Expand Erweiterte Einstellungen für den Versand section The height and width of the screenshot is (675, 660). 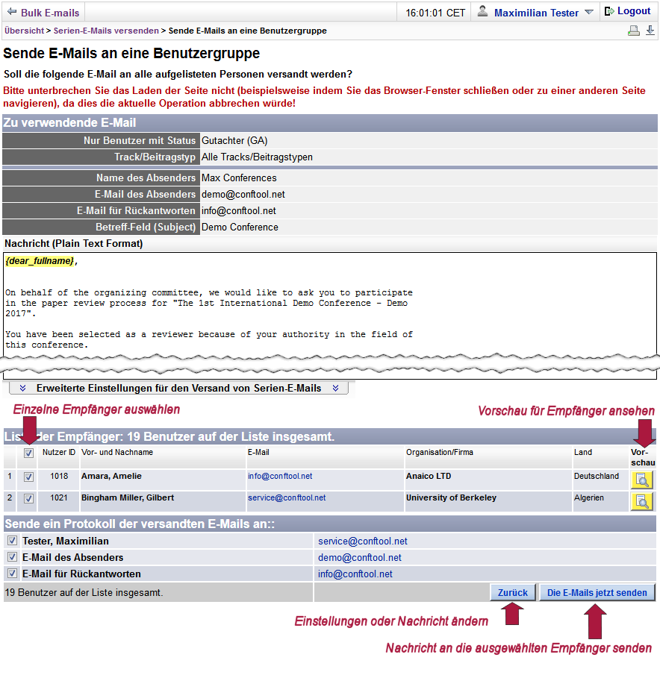point(178,389)
